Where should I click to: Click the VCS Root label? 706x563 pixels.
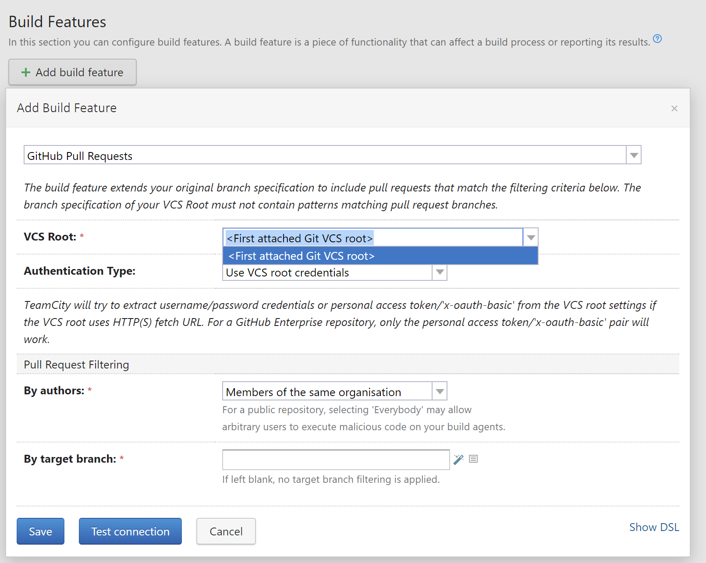(x=50, y=237)
